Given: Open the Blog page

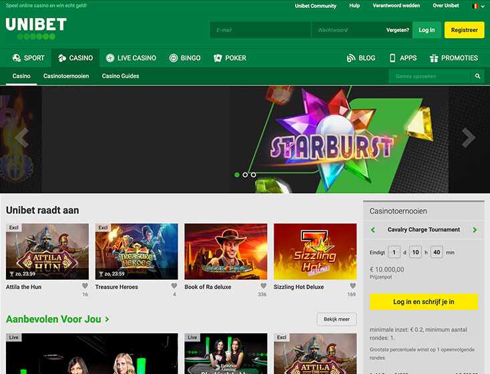Looking at the screenshot, I should (361, 58).
